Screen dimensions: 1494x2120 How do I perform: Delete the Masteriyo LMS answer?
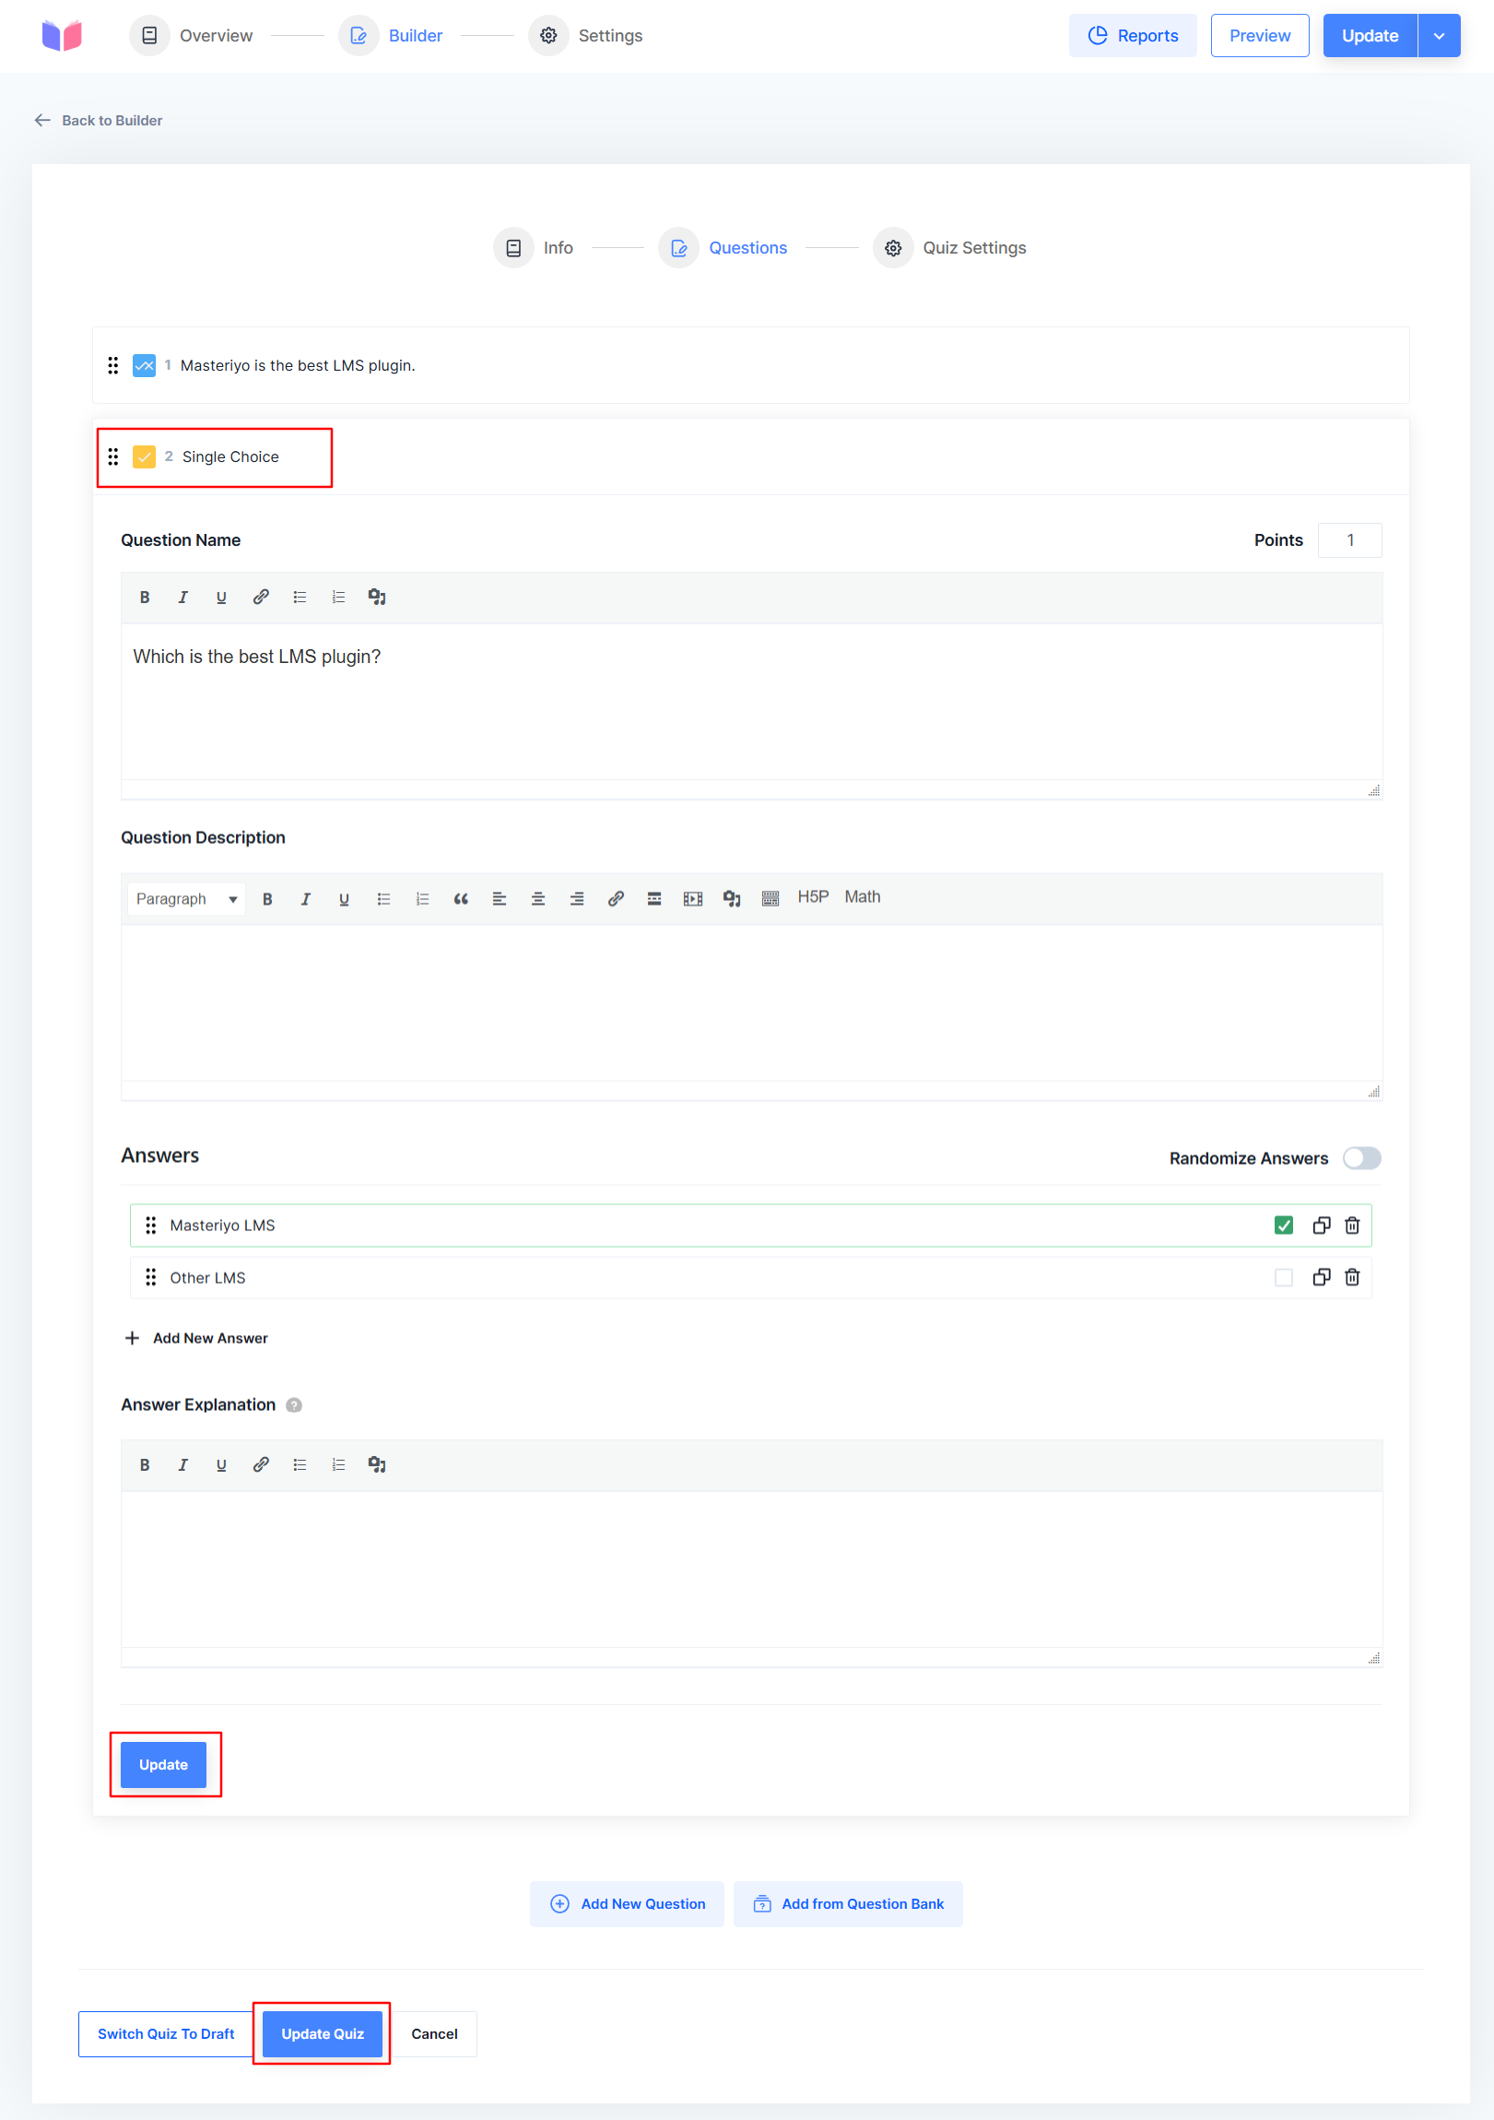click(1352, 1226)
